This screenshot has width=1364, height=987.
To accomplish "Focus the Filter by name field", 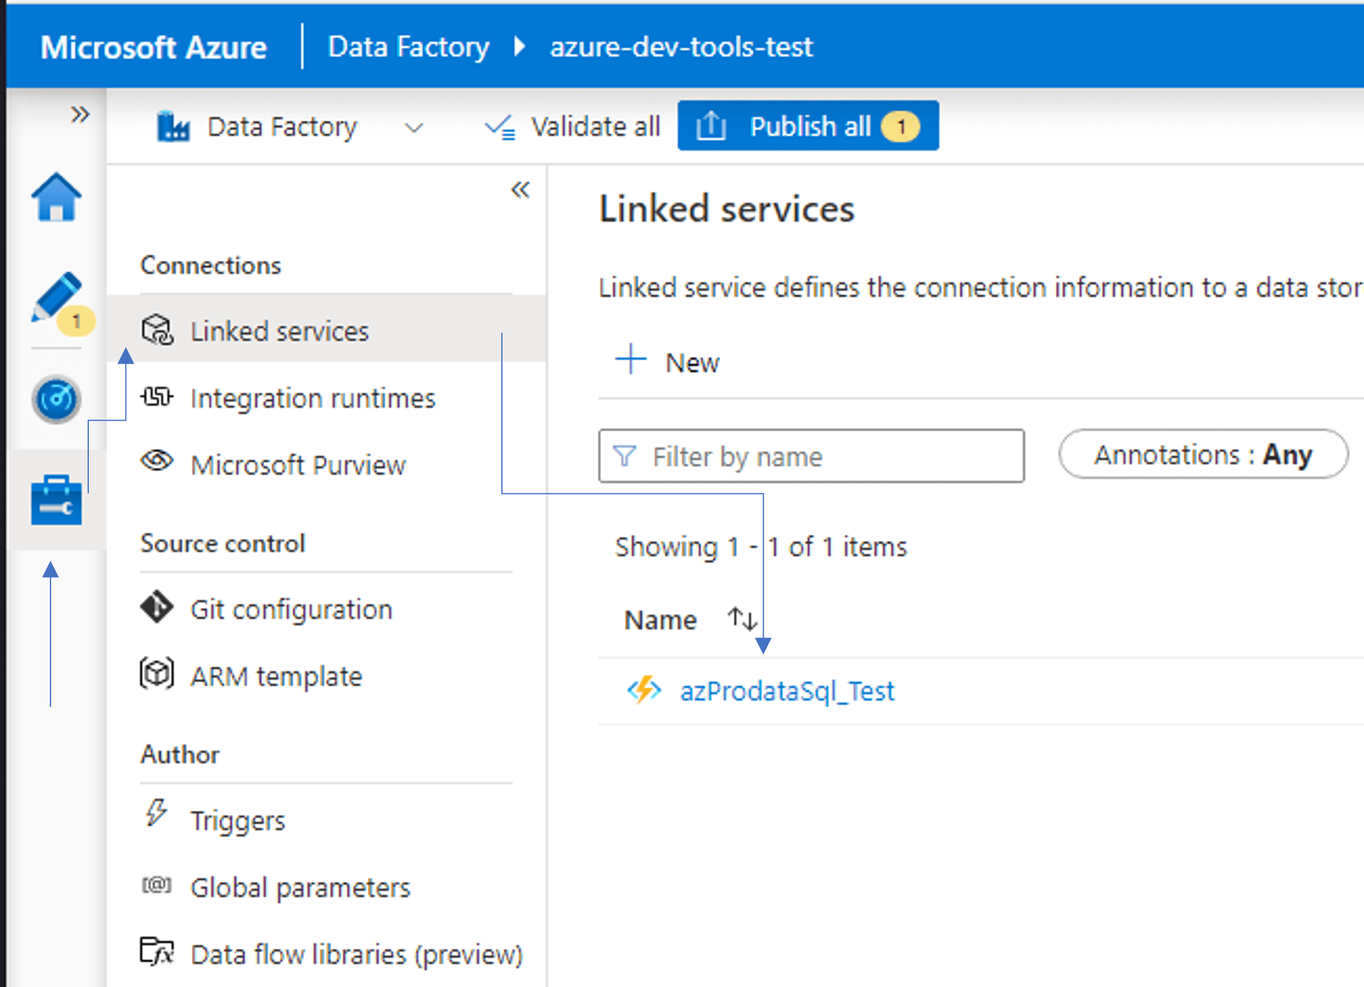I will pos(811,456).
